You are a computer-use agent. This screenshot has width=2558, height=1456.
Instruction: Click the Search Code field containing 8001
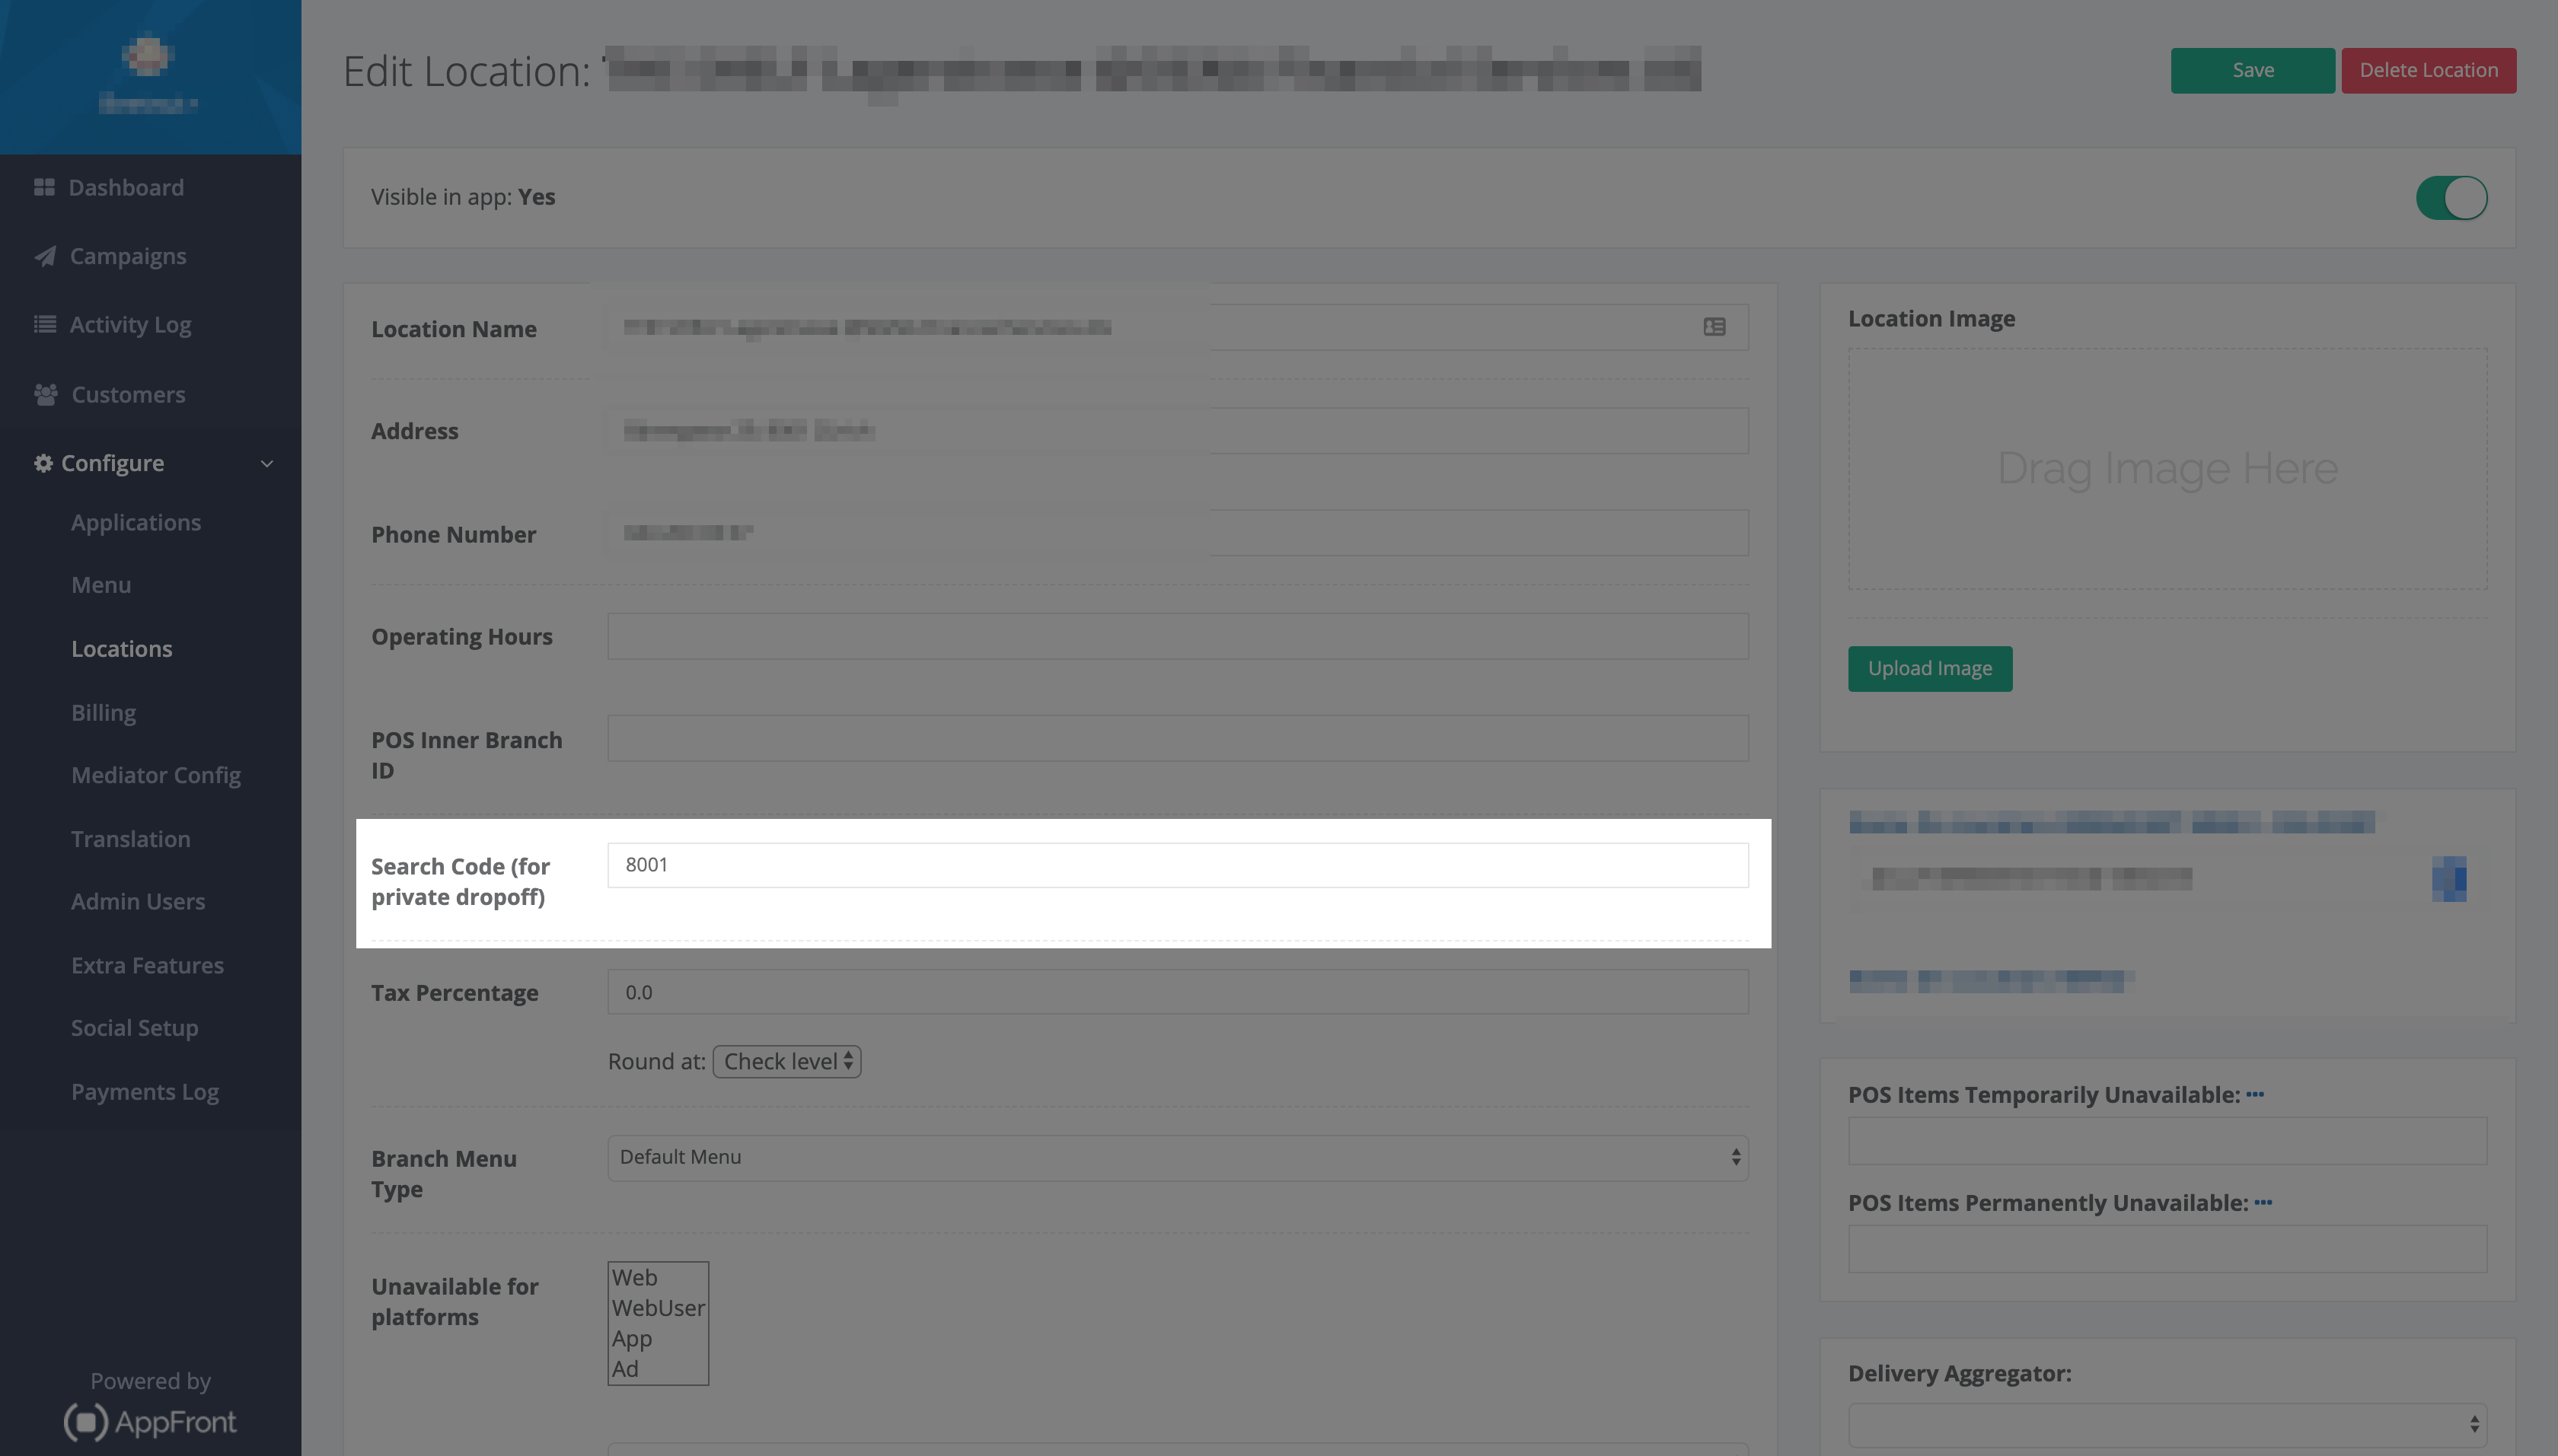pyautogui.click(x=1178, y=865)
